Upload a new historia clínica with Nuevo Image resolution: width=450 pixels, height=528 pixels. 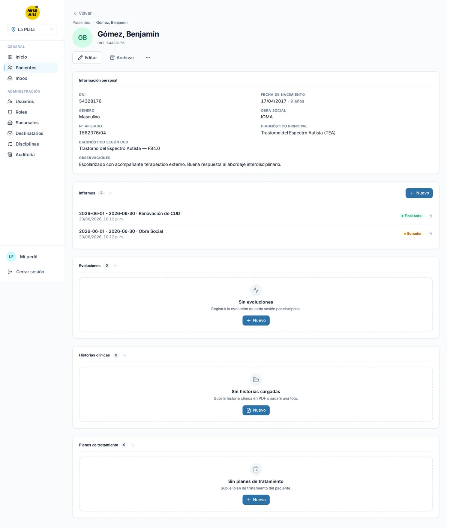tap(256, 410)
